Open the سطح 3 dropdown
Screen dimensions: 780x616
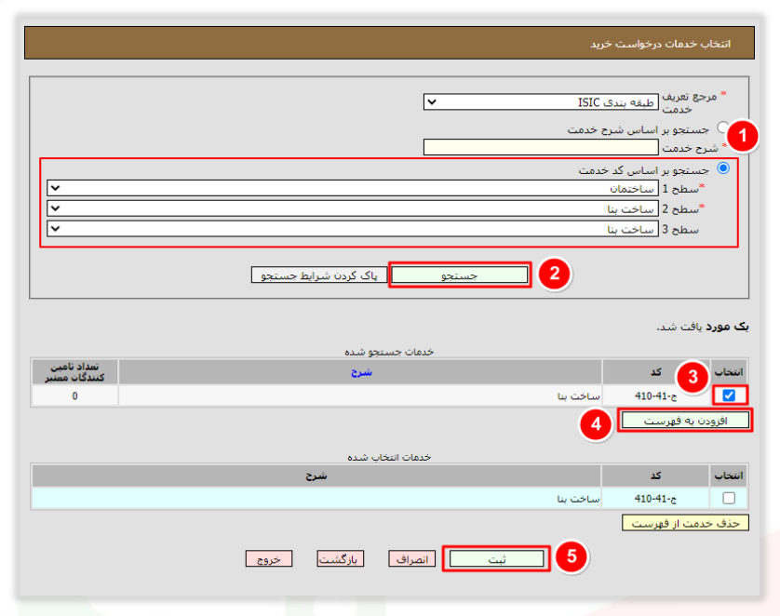tap(353, 229)
